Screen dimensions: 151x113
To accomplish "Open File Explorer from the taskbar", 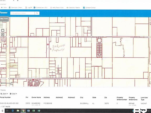I will (18, 111).
